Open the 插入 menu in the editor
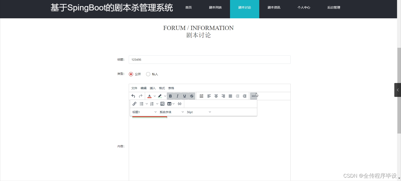This screenshot has width=401, height=181. tap(152, 88)
